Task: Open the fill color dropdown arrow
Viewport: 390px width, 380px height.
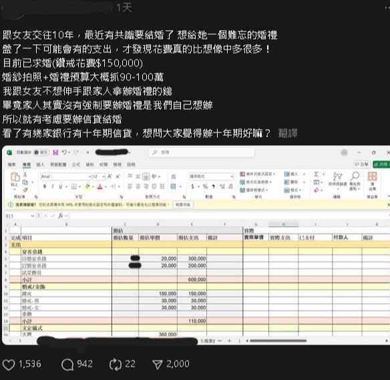Action: pos(93,187)
